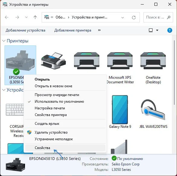Click the shield icon next to Удалить устройство
Image resolution: width=177 pixels, height=176 pixels.
(29, 132)
